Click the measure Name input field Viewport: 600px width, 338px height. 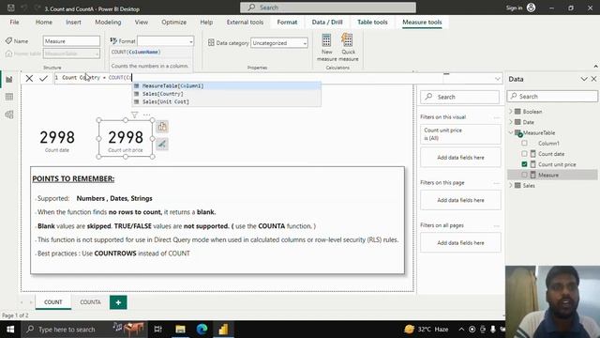(71, 41)
